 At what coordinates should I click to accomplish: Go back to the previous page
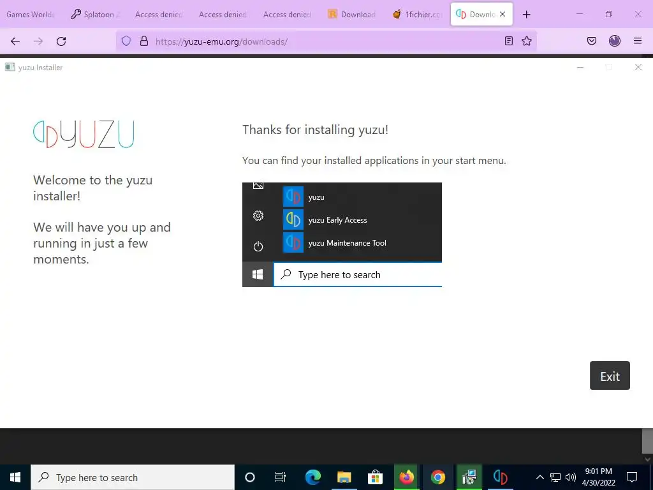coord(15,41)
